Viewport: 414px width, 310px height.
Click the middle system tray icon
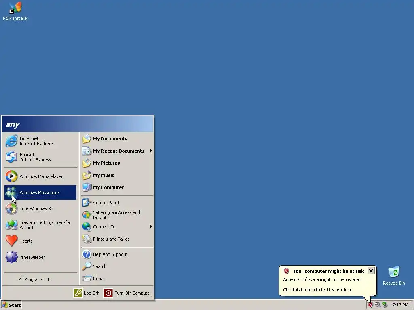pyautogui.click(x=378, y=305)
